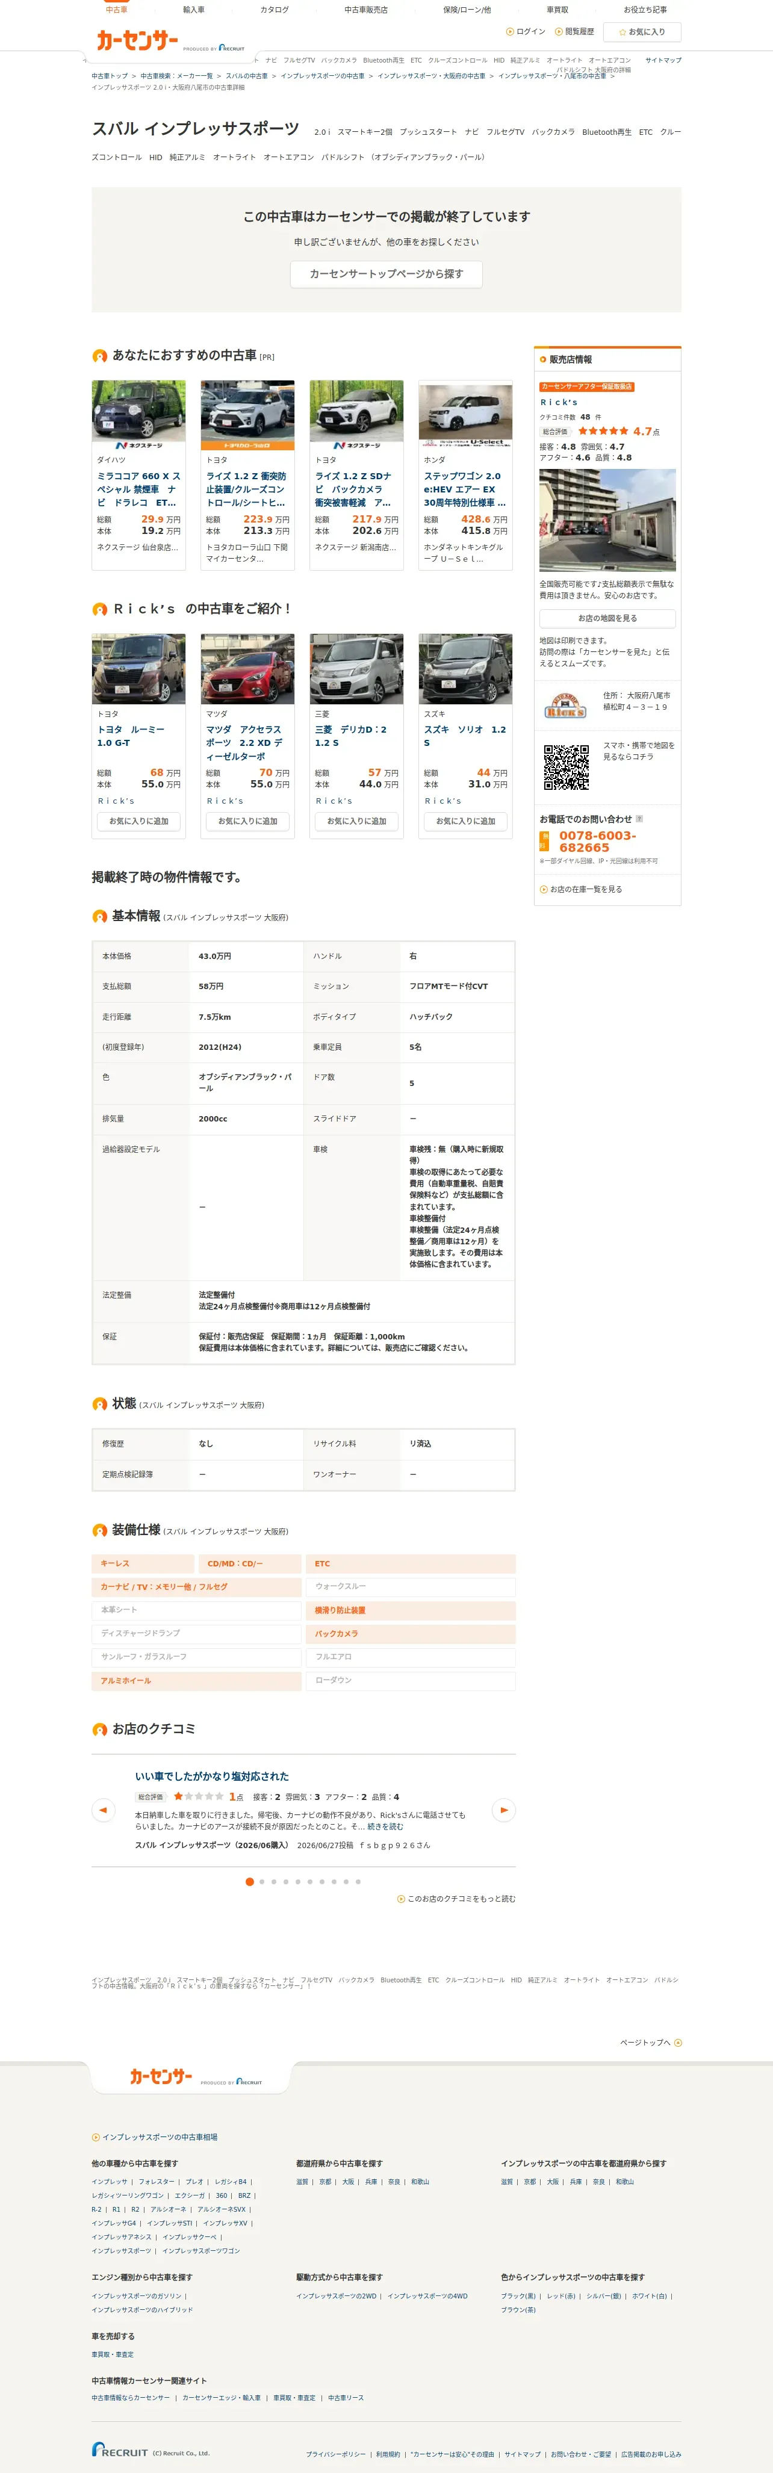773x2473 pixels.
Task: Filter by ブラック(黒) color link
Action: tap(518, 2297)
